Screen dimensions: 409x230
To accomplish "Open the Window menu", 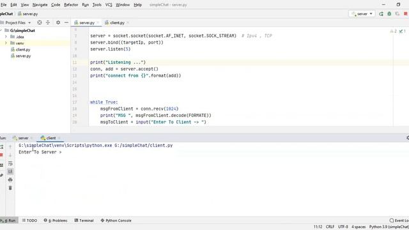I will tap(123, 4).
